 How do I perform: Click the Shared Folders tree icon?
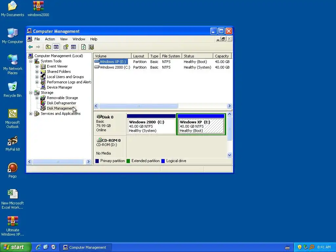(43, 72)
